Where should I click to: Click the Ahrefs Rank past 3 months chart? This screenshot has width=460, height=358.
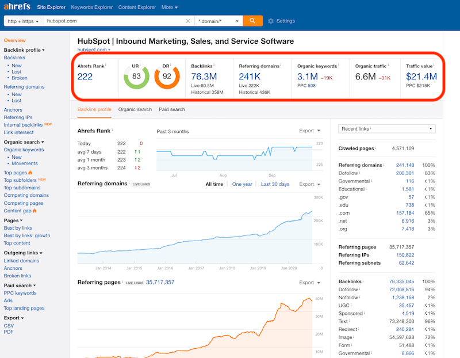pyautogui.click(x=235, y=155)
